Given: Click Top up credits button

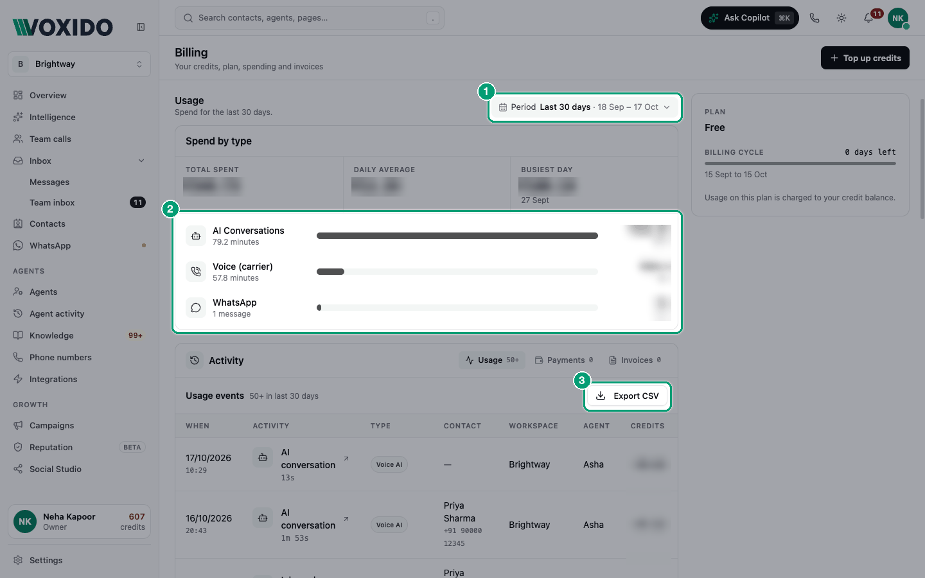Looking at the screenshot, I should (x=865, y=58).
